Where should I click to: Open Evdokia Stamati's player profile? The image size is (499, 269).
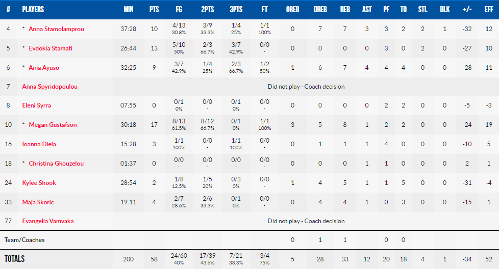point(51,48)
